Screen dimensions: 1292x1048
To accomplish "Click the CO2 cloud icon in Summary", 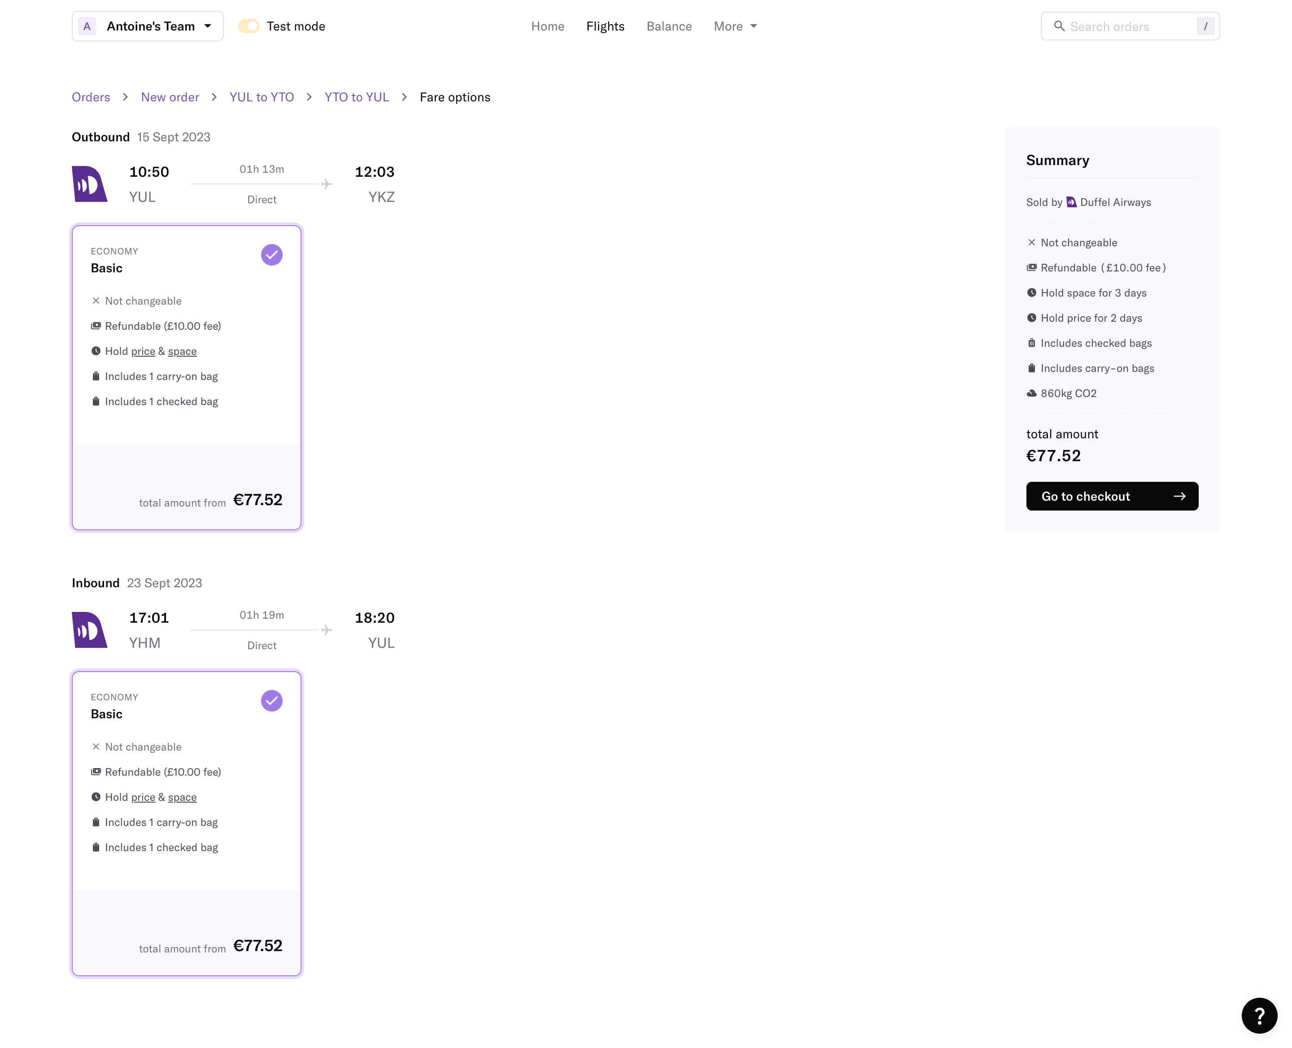I will click(1032, 393).
